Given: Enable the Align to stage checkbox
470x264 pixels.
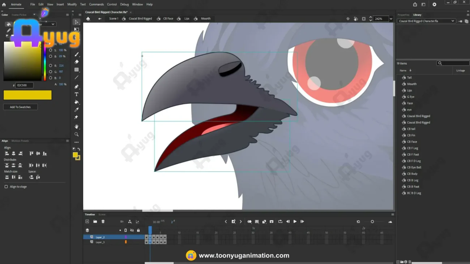Looking at the screenshot, I should (x=6, y=187).
